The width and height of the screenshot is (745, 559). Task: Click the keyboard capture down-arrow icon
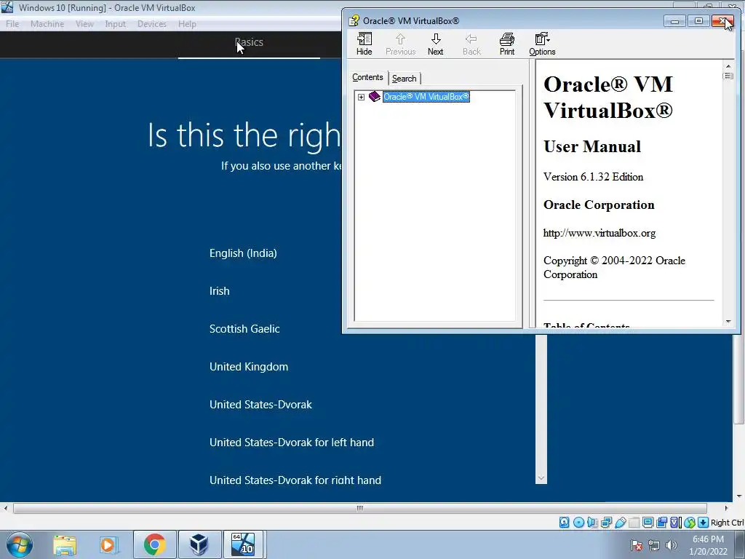pyautogui.click(x=704, y=523)
